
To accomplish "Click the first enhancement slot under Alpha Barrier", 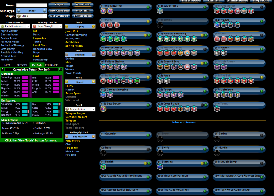I will tap(103, 11).
